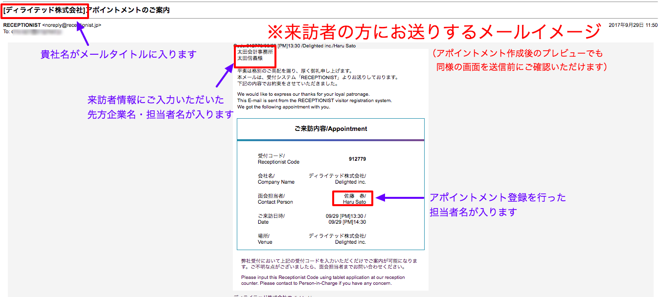The image size is (659, 297).
Task: Click the Delighted inc. value beside Venue
Action: tap(350, 242)
